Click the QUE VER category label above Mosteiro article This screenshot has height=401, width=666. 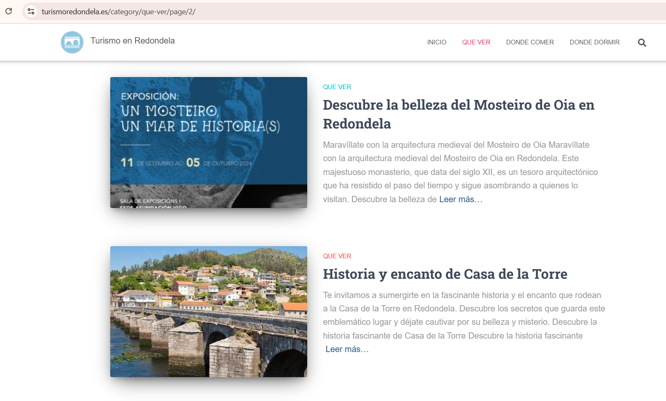(337, 87)
